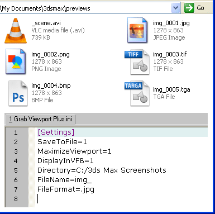Screen dimensions: 215x214
Task: Click the JPEG Image type label
Action: pos(169,37)
